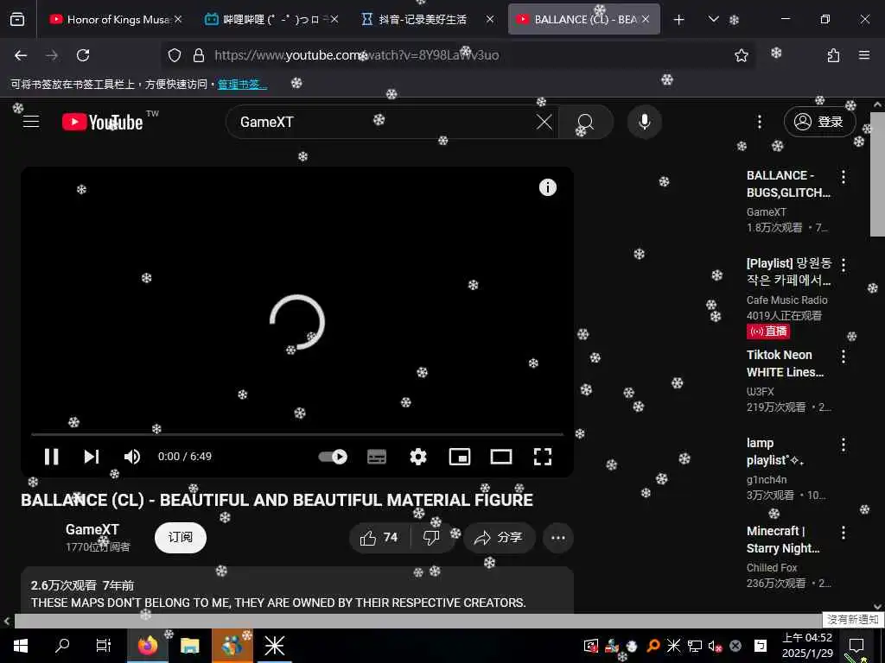Reload the current page

(83, 55)
